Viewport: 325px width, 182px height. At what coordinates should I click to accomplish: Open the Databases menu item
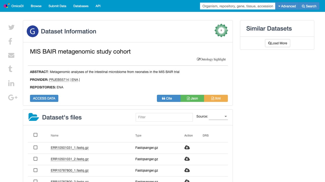click(81, 6)
